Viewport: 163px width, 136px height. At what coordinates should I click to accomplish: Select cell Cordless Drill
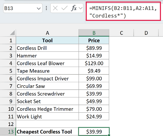click(47, 48)
